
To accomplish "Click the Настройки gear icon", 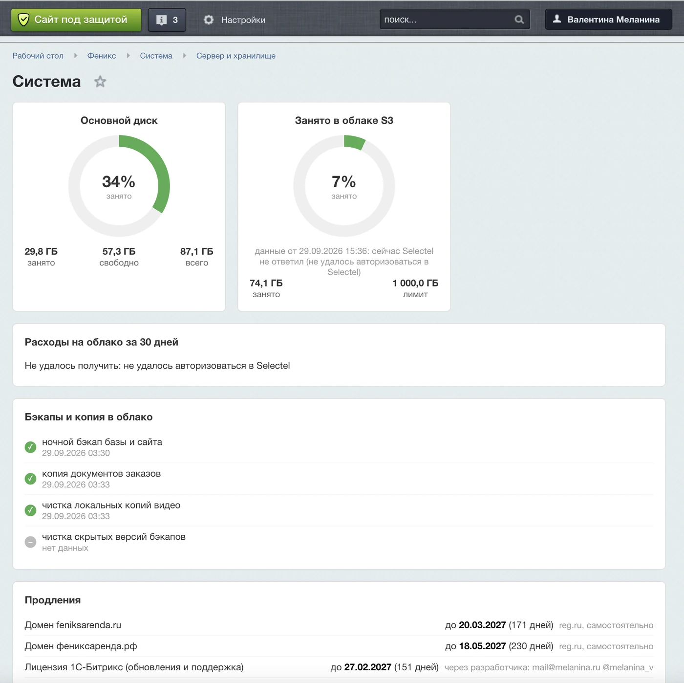I will pyautogui.click(x=209, y=20).
